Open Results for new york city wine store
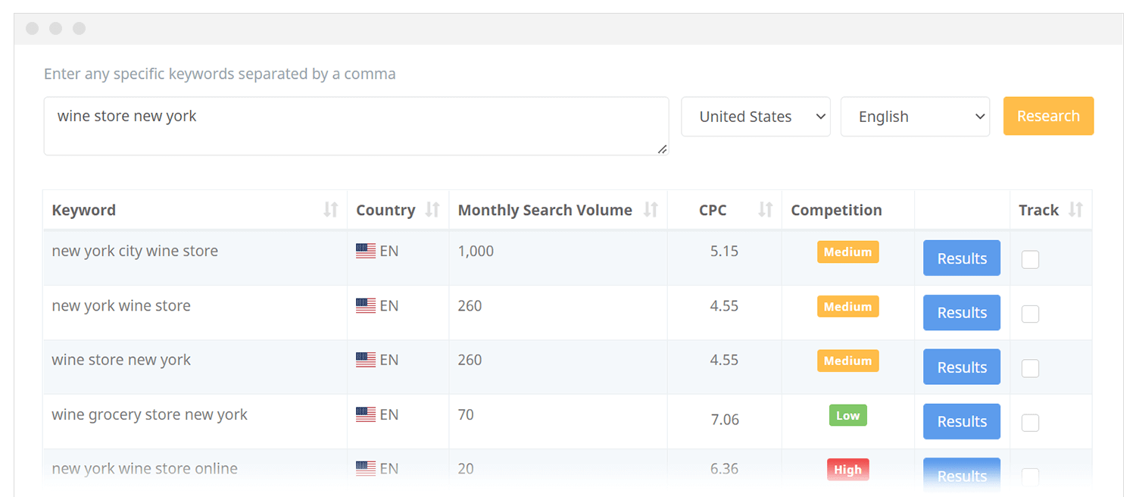 click(x=961, y=258)
